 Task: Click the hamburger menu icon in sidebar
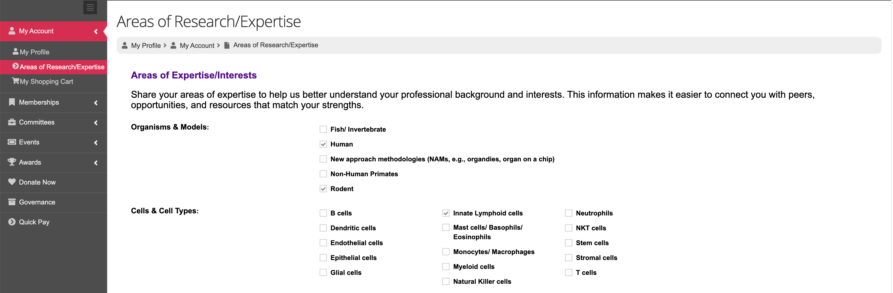[x=90, y=7]
